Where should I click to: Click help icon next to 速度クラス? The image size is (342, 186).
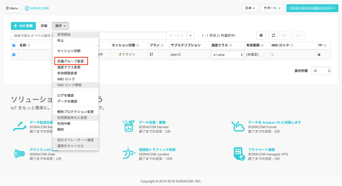click(230, 45)
